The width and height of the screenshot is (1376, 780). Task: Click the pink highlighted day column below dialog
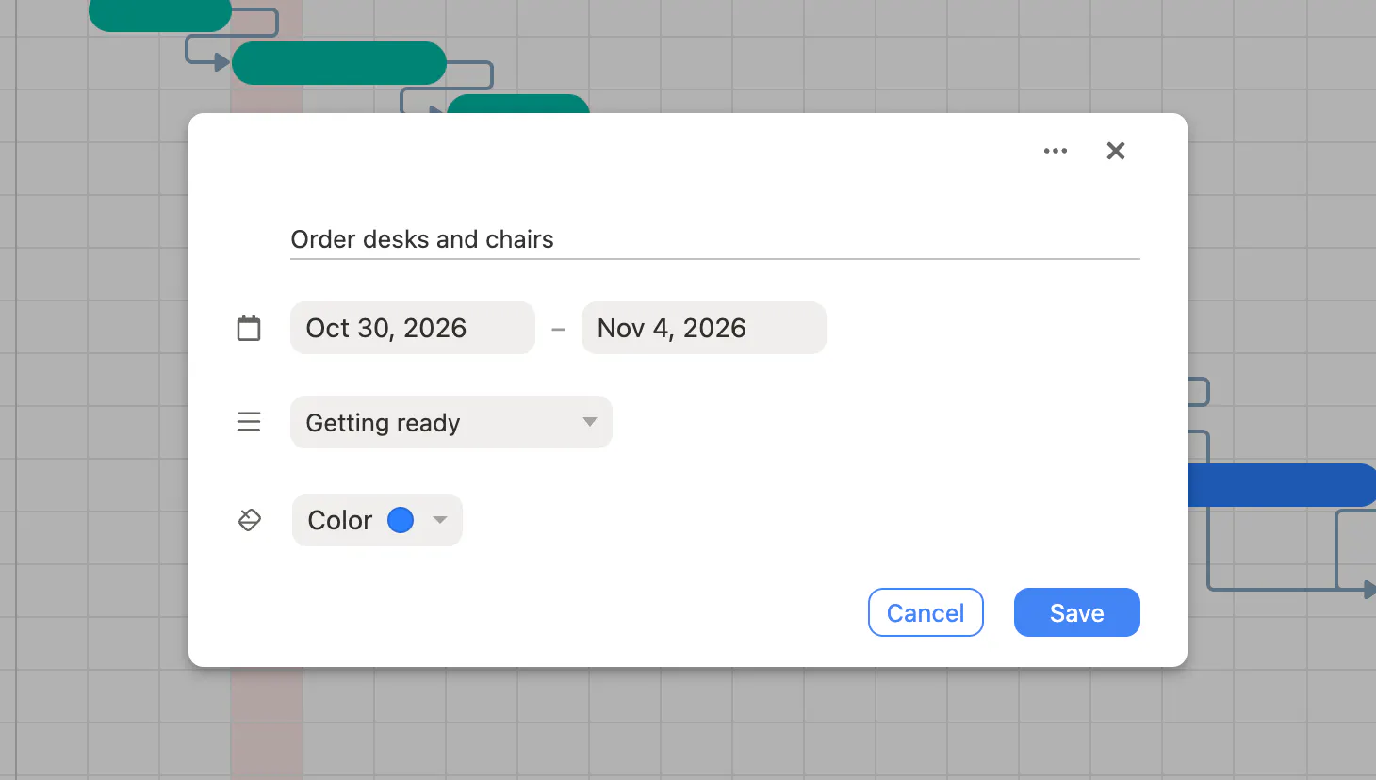click(x=267, y=723)
